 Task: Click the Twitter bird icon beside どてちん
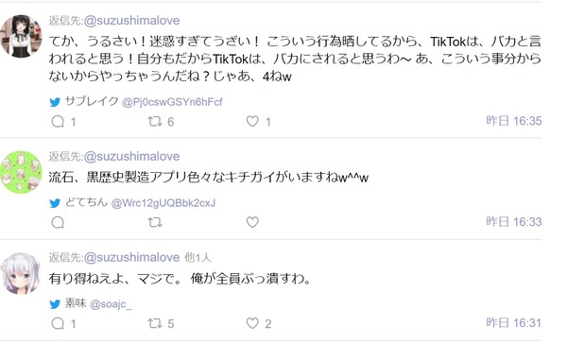55,203
